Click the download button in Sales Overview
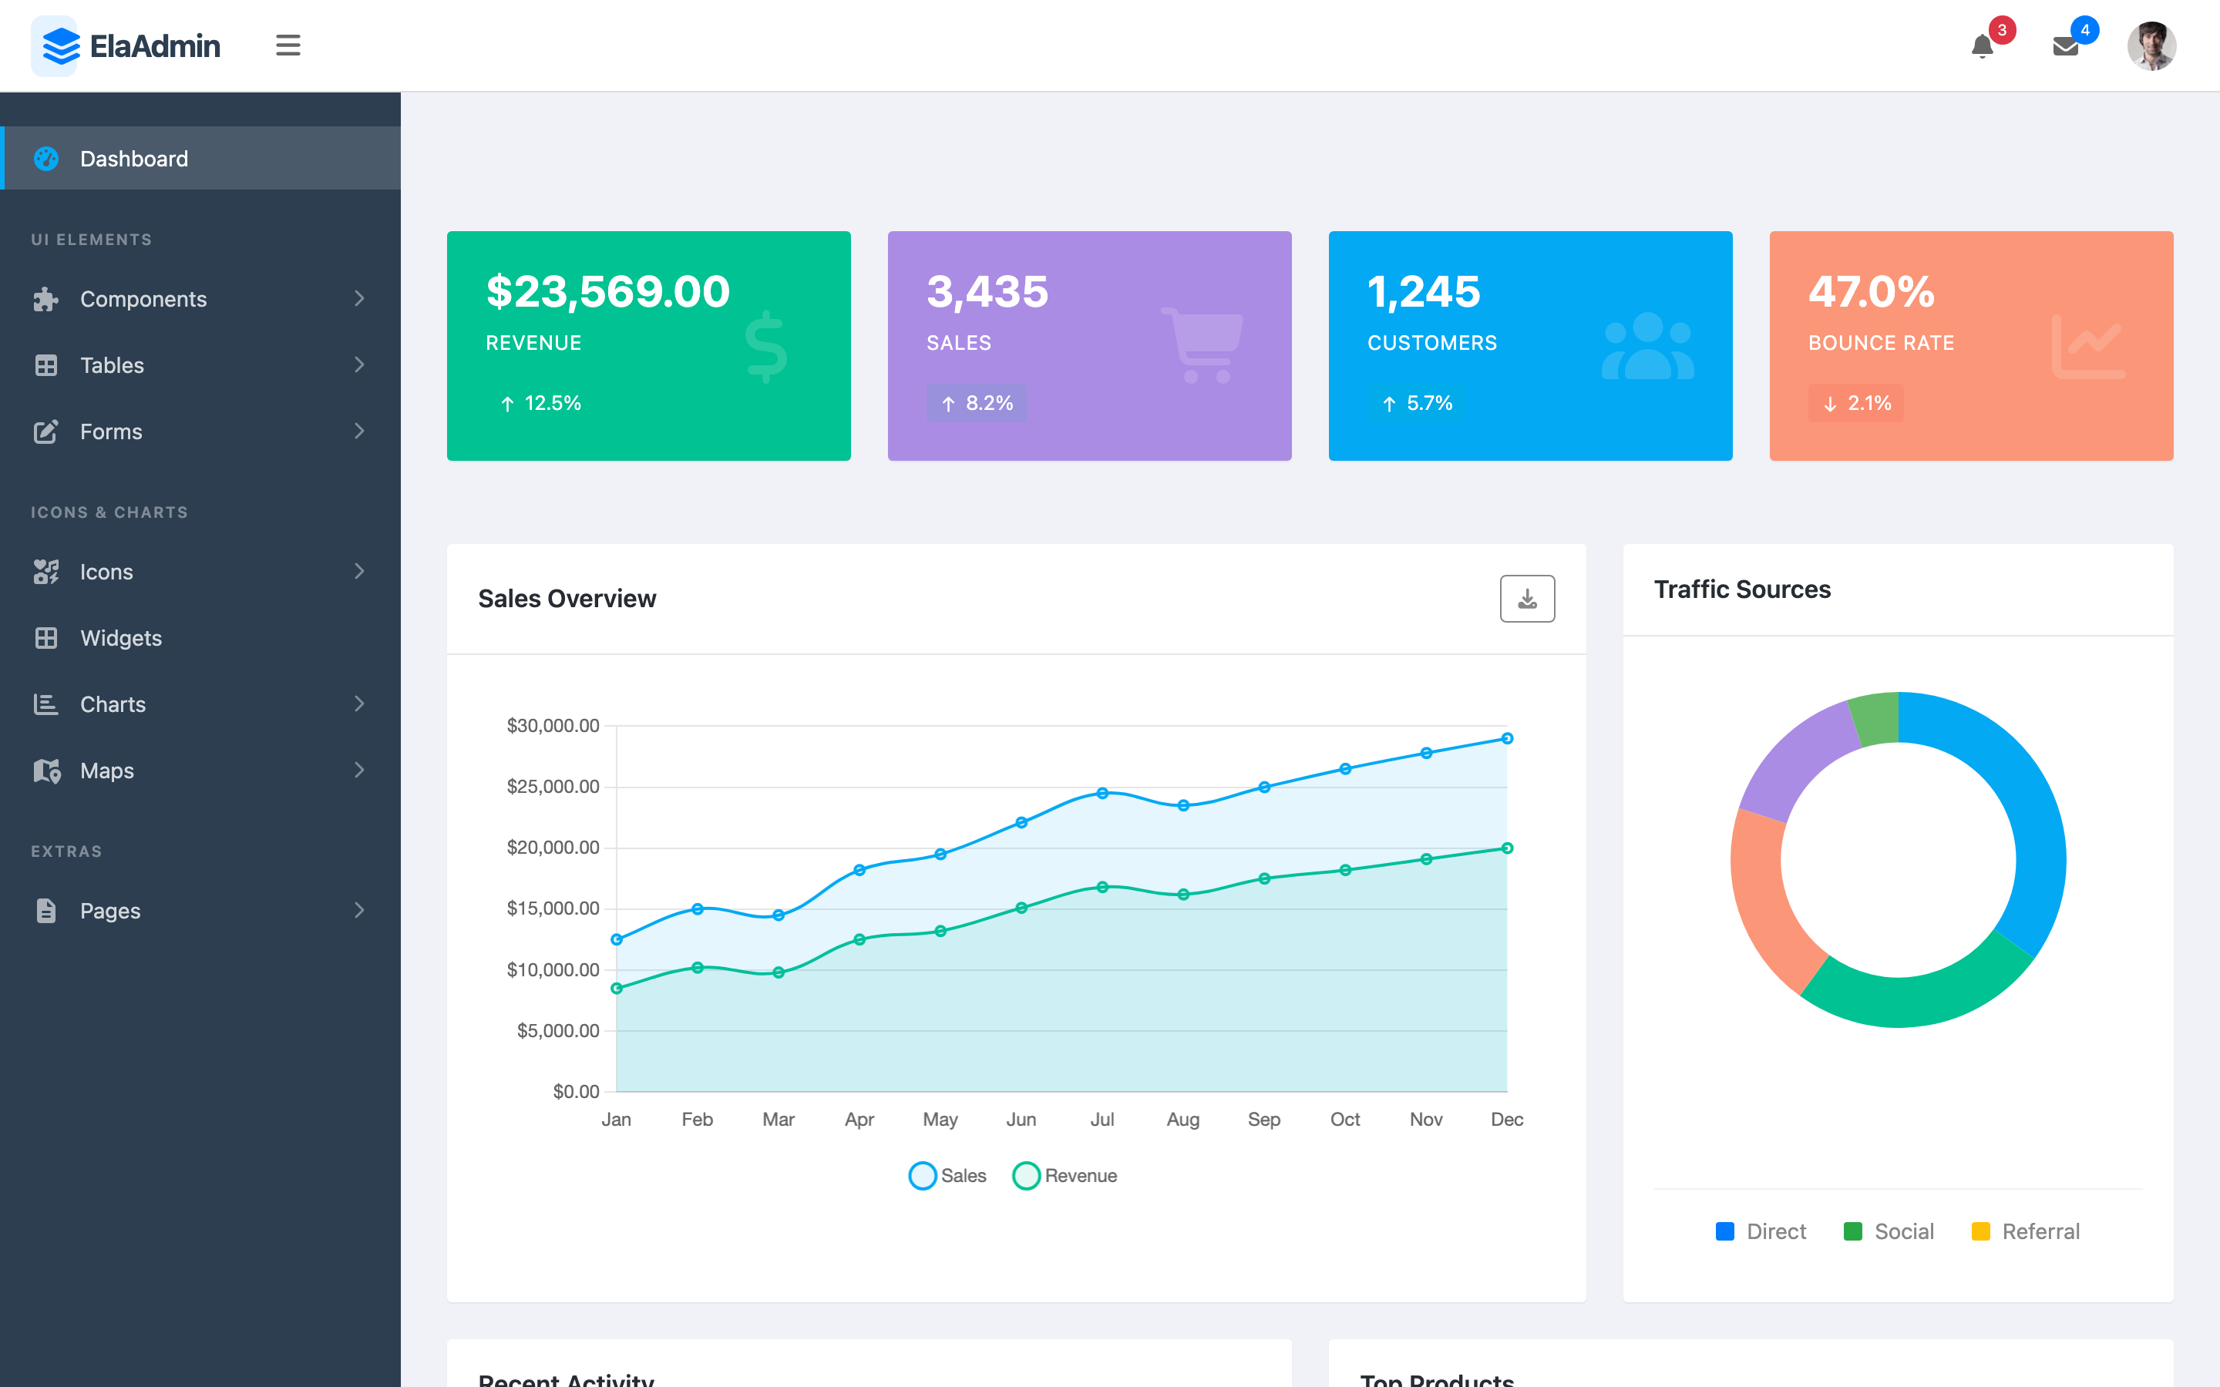The width and height of the screenshot is (2220, 1387). tap(1527, 598)
